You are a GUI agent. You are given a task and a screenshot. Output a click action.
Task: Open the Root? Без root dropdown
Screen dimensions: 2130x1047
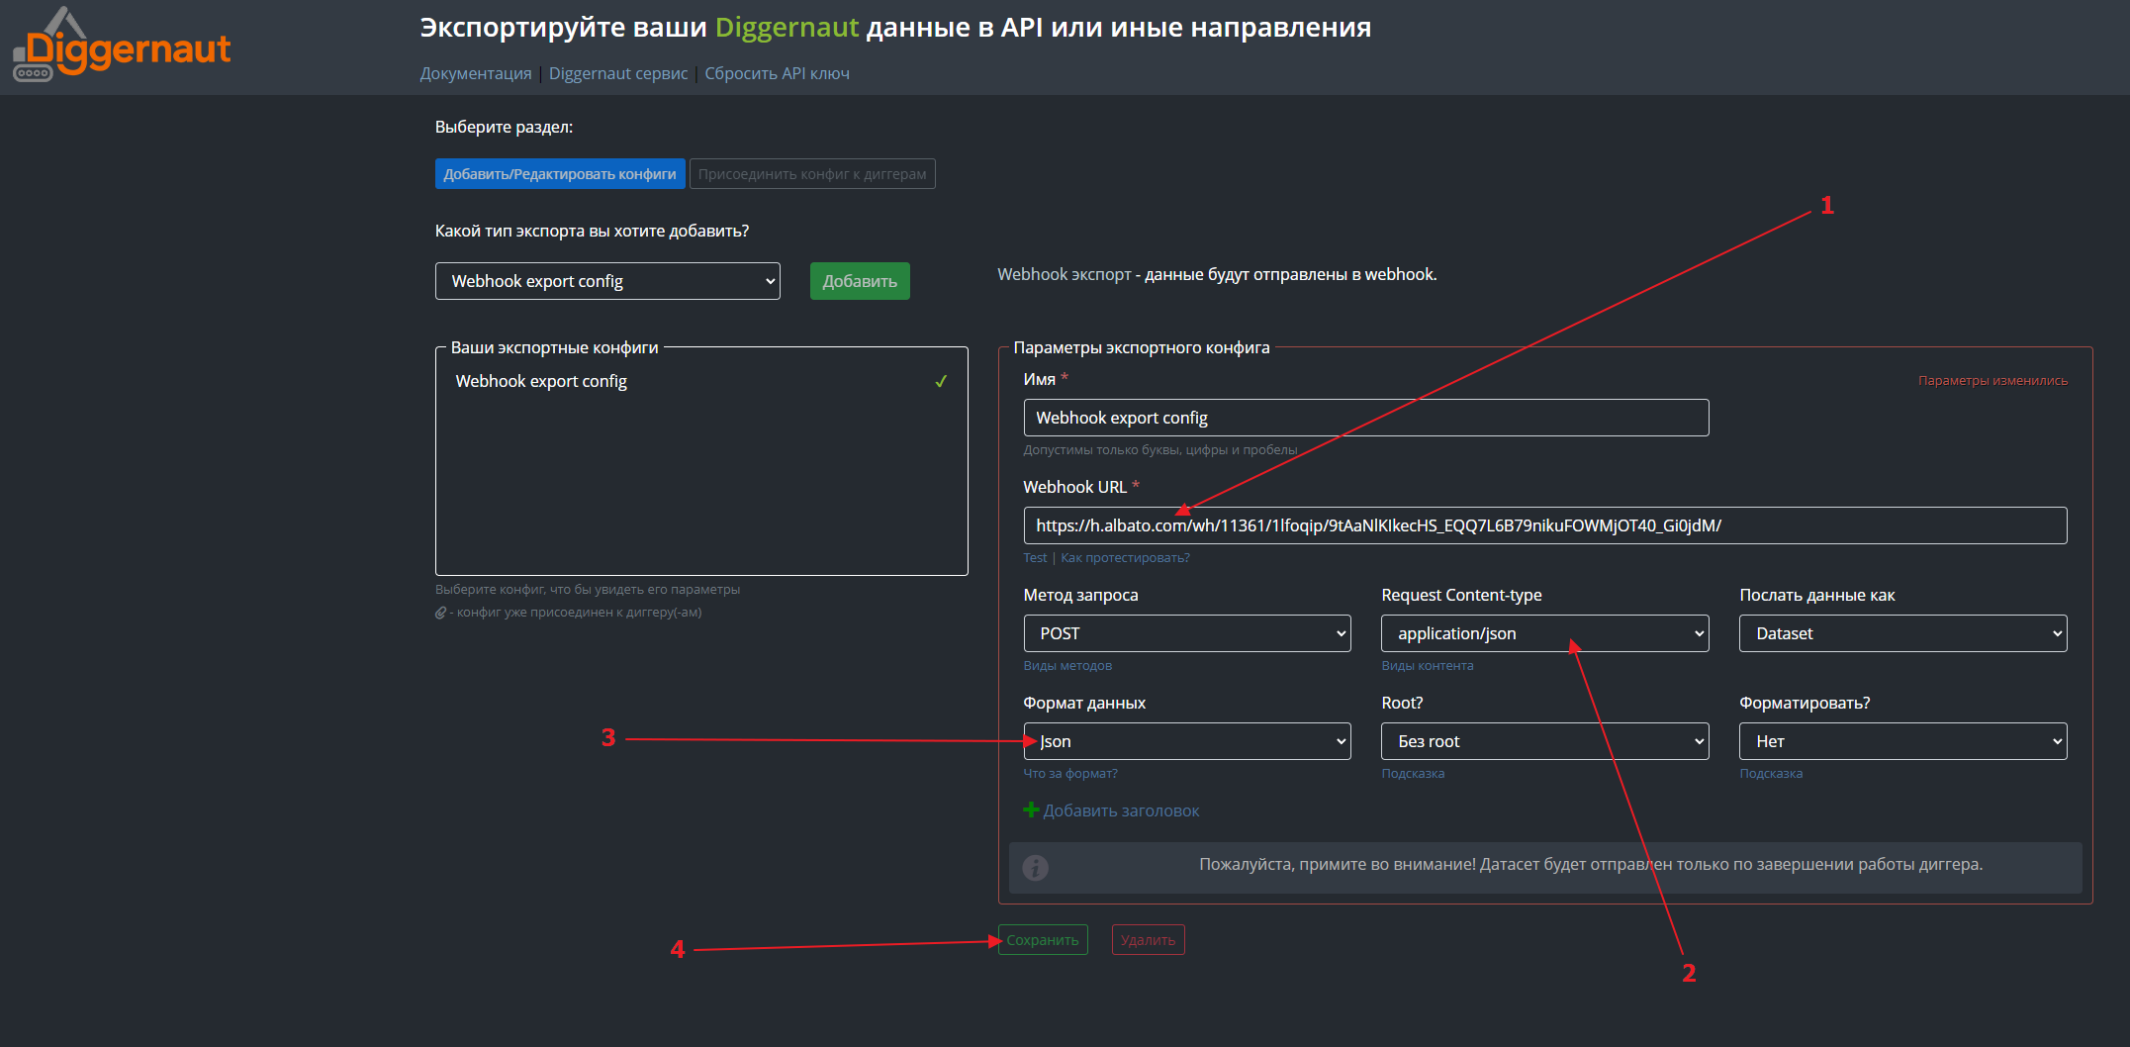[1545, 741]
